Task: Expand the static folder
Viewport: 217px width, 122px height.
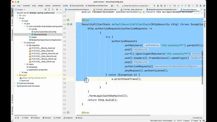Action: 25,64
